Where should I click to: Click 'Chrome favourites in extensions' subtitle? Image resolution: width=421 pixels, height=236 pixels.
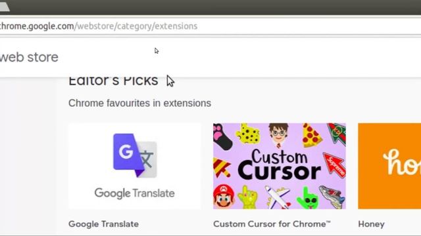[x=139, y=103]
